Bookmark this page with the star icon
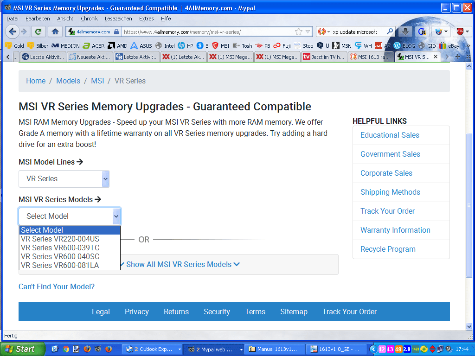This screenshot has height=356, width=475. [x=299, y=32]
